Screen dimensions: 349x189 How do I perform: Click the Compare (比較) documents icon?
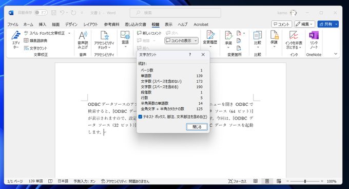coord(258,35)
